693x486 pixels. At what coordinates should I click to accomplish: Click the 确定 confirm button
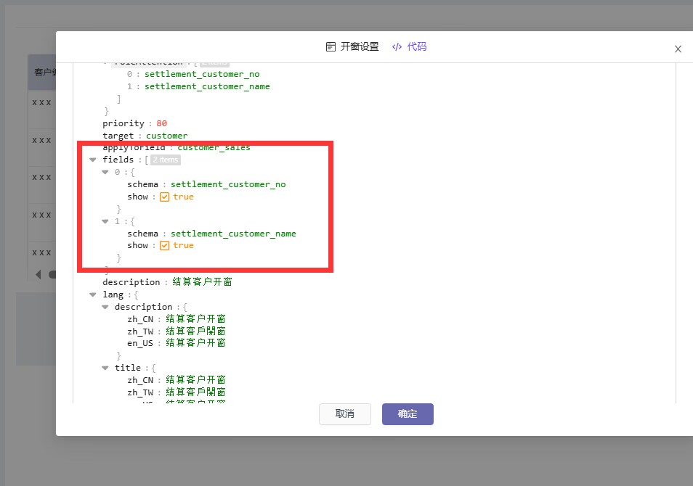tap(408, 414)
